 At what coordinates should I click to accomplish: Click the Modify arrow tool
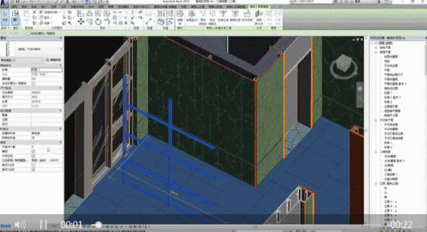[x=5, y=17]
